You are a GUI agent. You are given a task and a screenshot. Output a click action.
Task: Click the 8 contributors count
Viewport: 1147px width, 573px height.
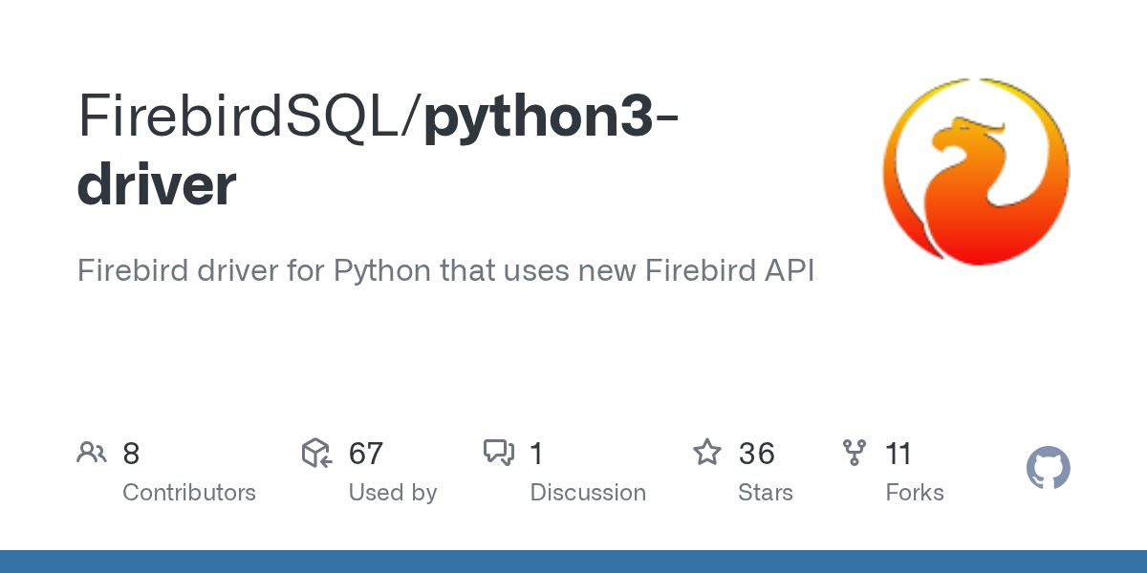pos(131,454)
